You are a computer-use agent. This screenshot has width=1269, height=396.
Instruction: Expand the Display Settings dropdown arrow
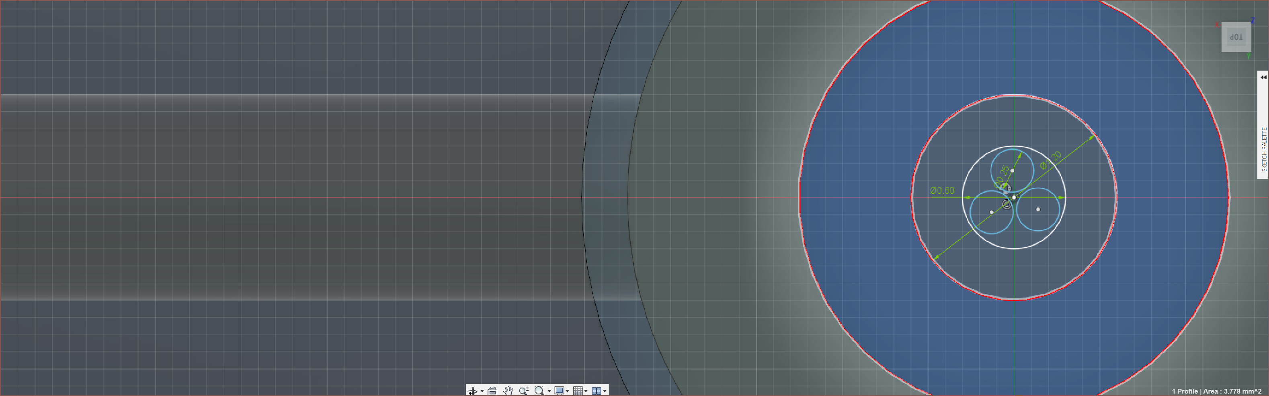568,391
